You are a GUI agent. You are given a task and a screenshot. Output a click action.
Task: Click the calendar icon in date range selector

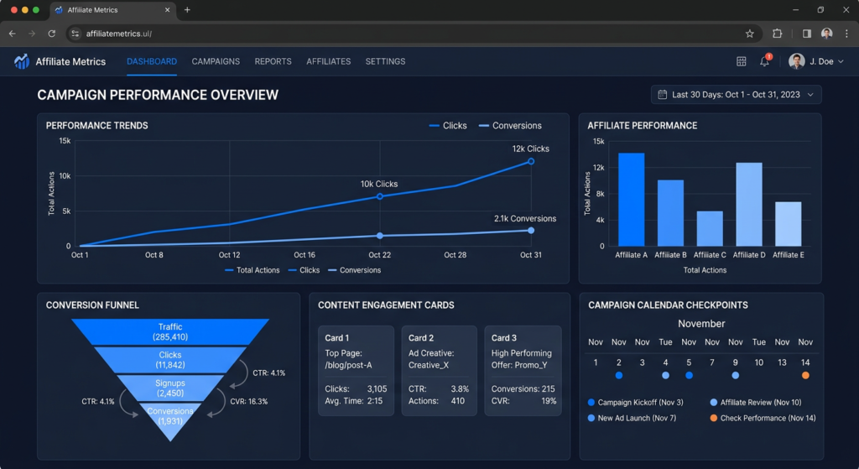coord(663,95)
